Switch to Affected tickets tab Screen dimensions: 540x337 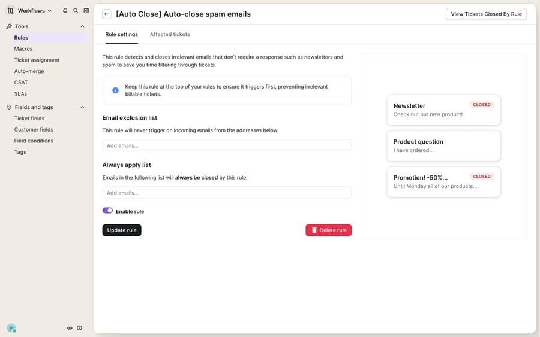pos(170,34)
